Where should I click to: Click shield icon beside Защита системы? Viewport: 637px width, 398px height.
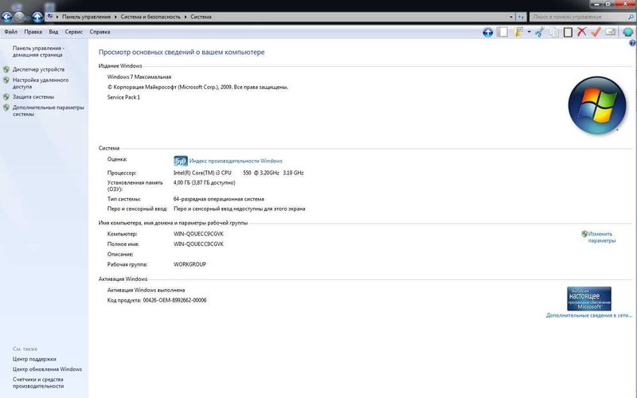(x=6, y=96)
